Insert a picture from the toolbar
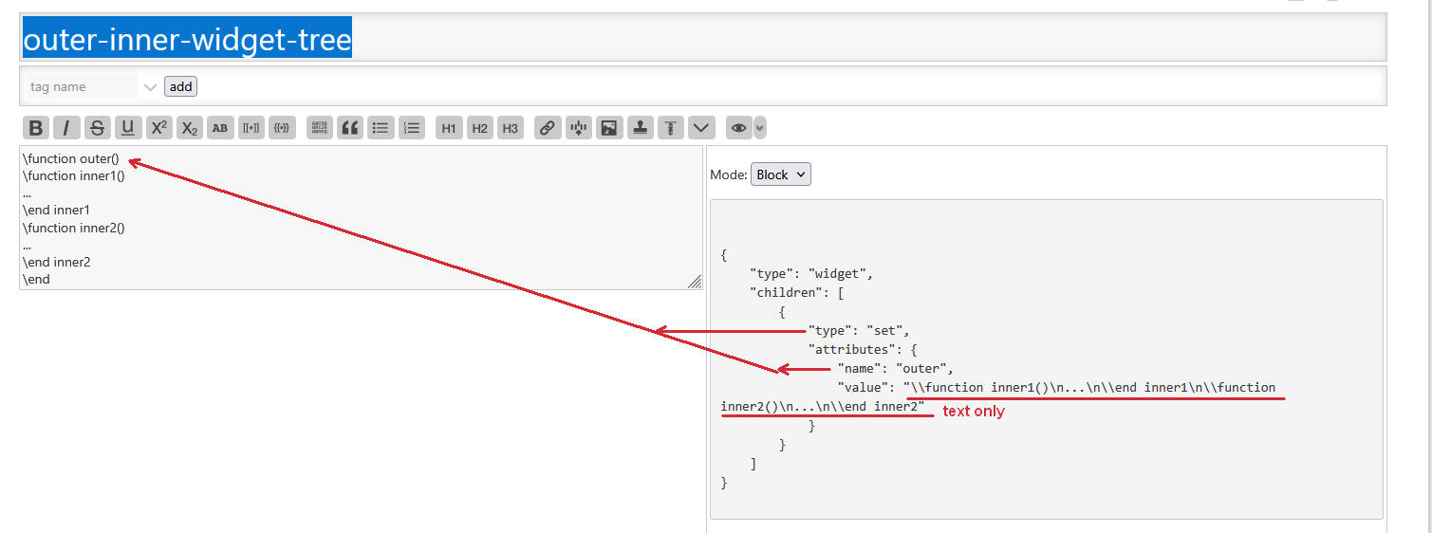Screen dimensions: 1432x533 [609, 128]
